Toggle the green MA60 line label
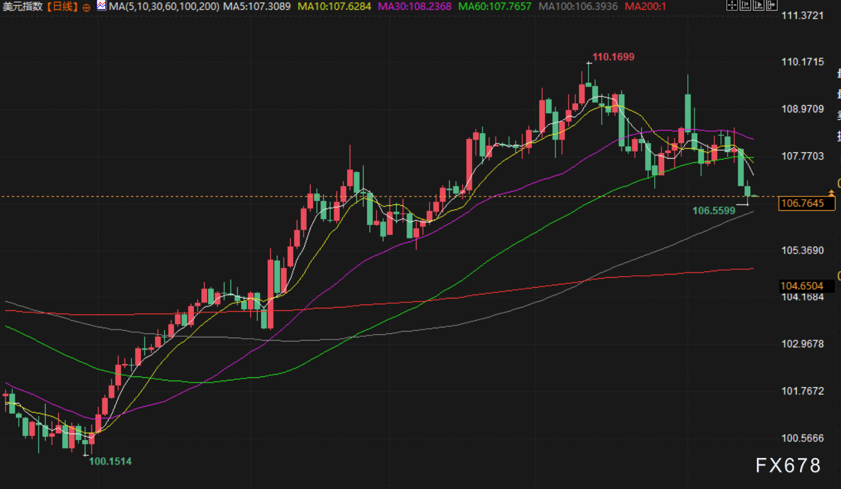Image resolution: width=841 pixels, height=489 pixels. pyautogui.click(x=495, y=7)
